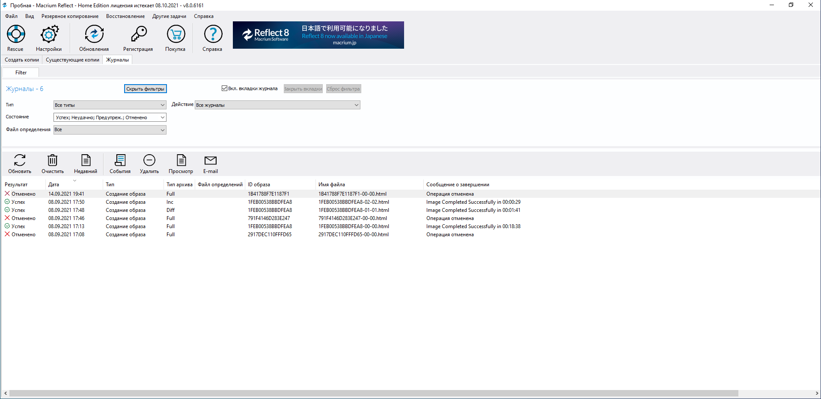
Task: Select file 1B41788F7E1187F1-00-00.html
Action: (352, 194)
